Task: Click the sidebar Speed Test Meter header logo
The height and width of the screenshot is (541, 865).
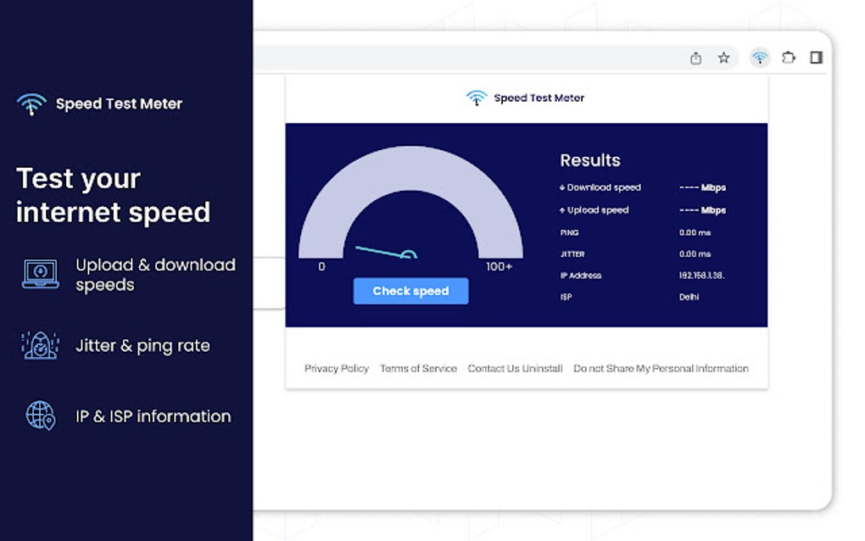Action: [31, 102]
